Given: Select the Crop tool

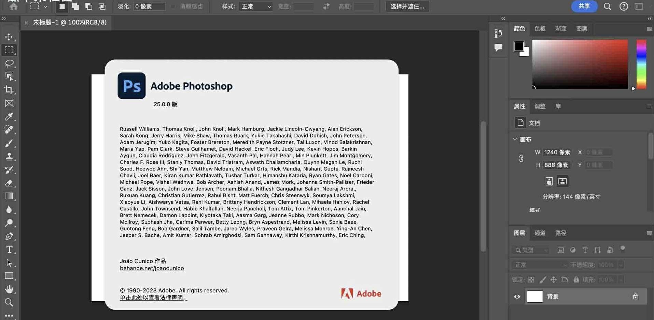Looking at the screenshot, I should coord(9,90).
